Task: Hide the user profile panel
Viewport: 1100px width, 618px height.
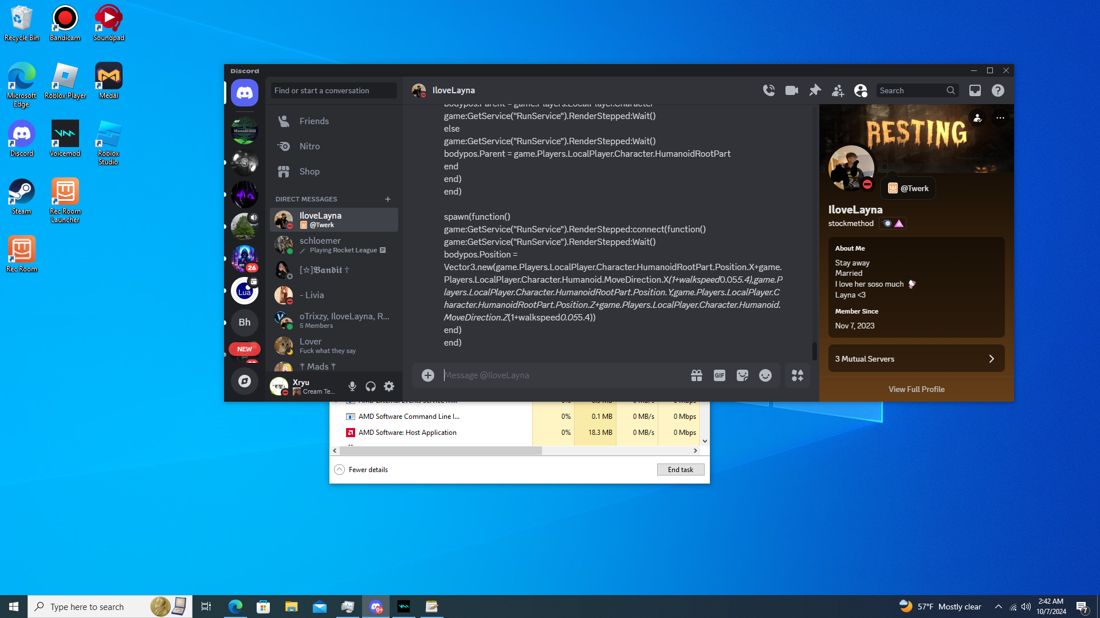Action: [861, 90]
